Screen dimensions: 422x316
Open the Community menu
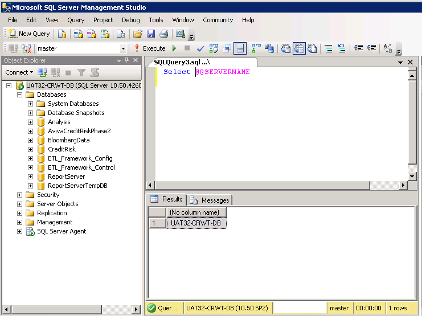tap(218, 20)
